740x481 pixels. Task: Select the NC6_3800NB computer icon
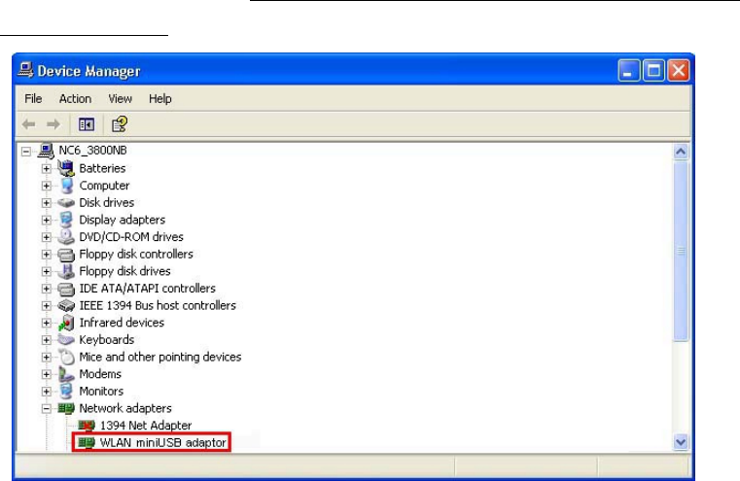coord(46,151)
